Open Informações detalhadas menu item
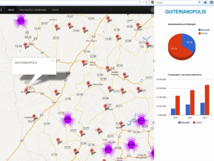The height and width of the screenshot is (161, 214). [33, 10]
